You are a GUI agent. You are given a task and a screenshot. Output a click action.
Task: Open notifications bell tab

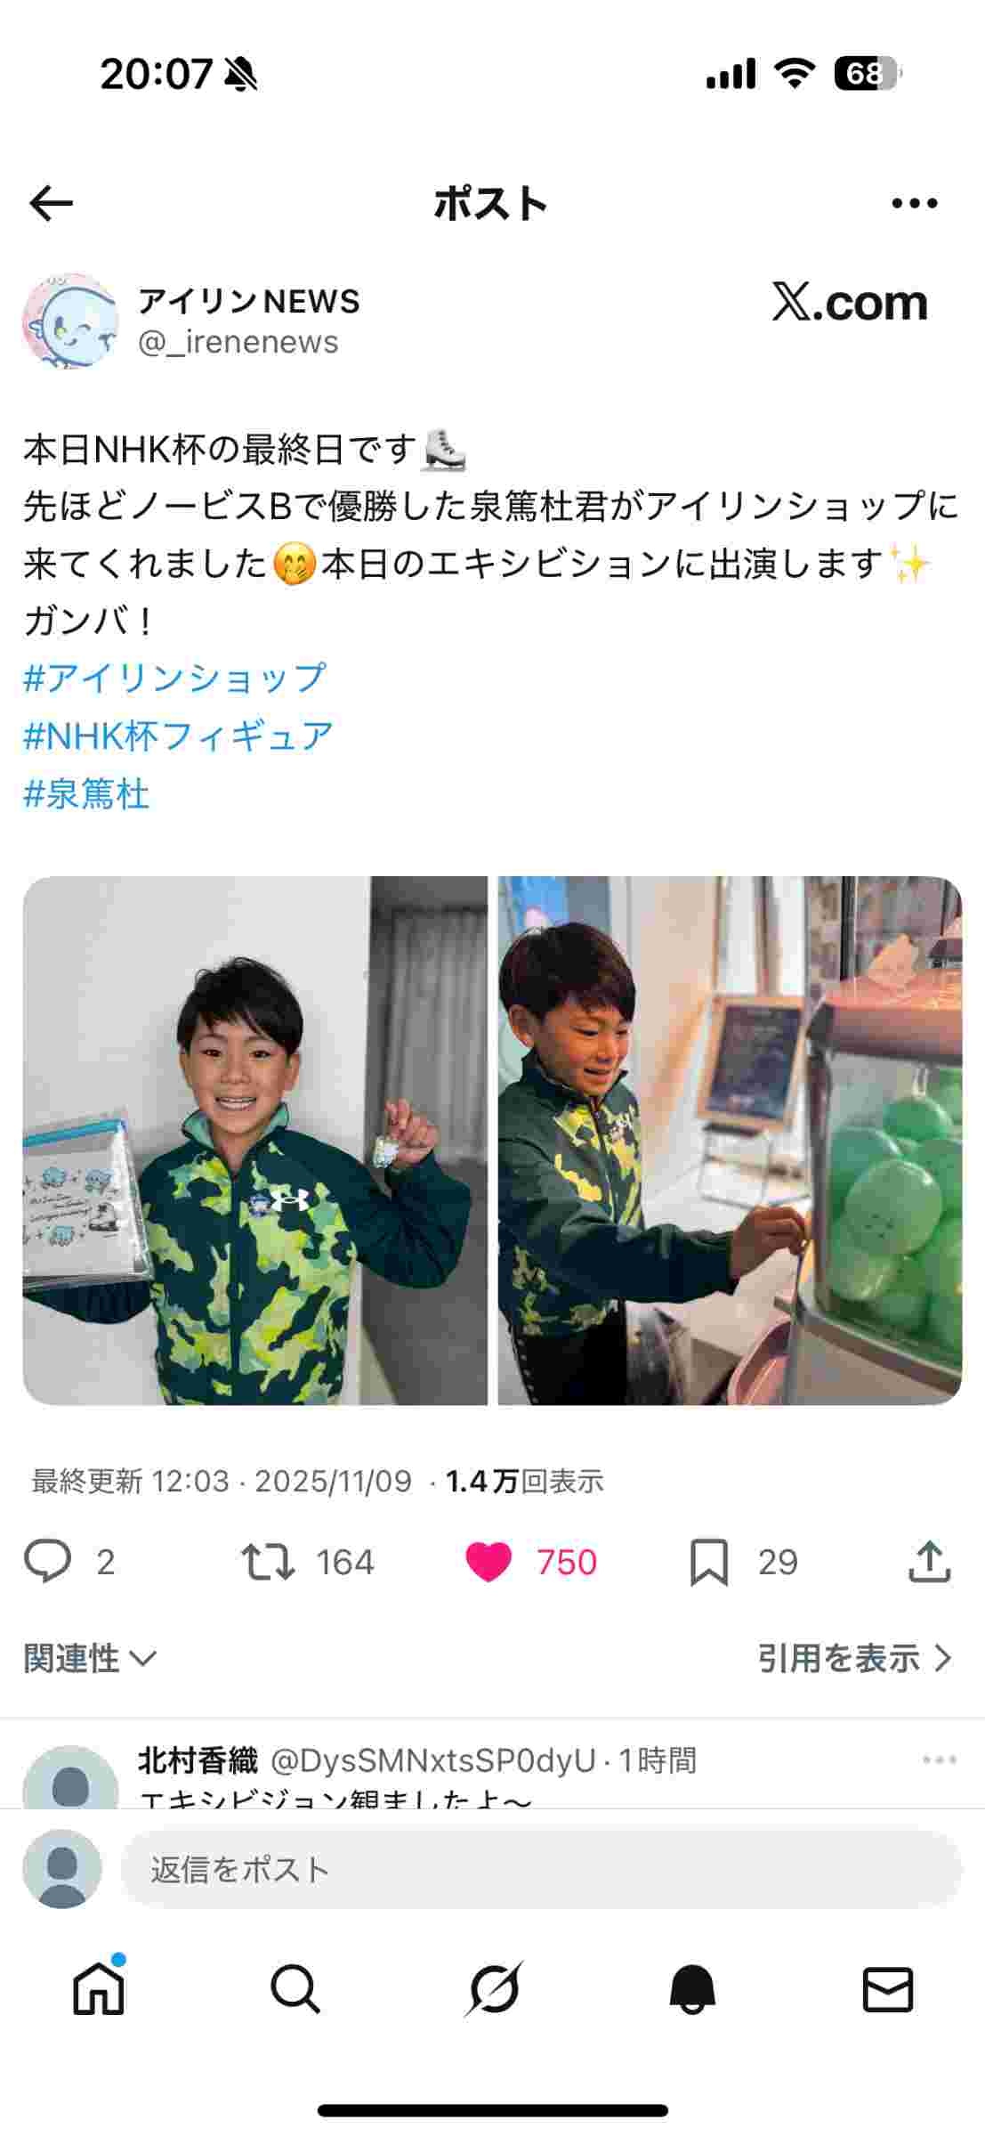click(691, 1989)
